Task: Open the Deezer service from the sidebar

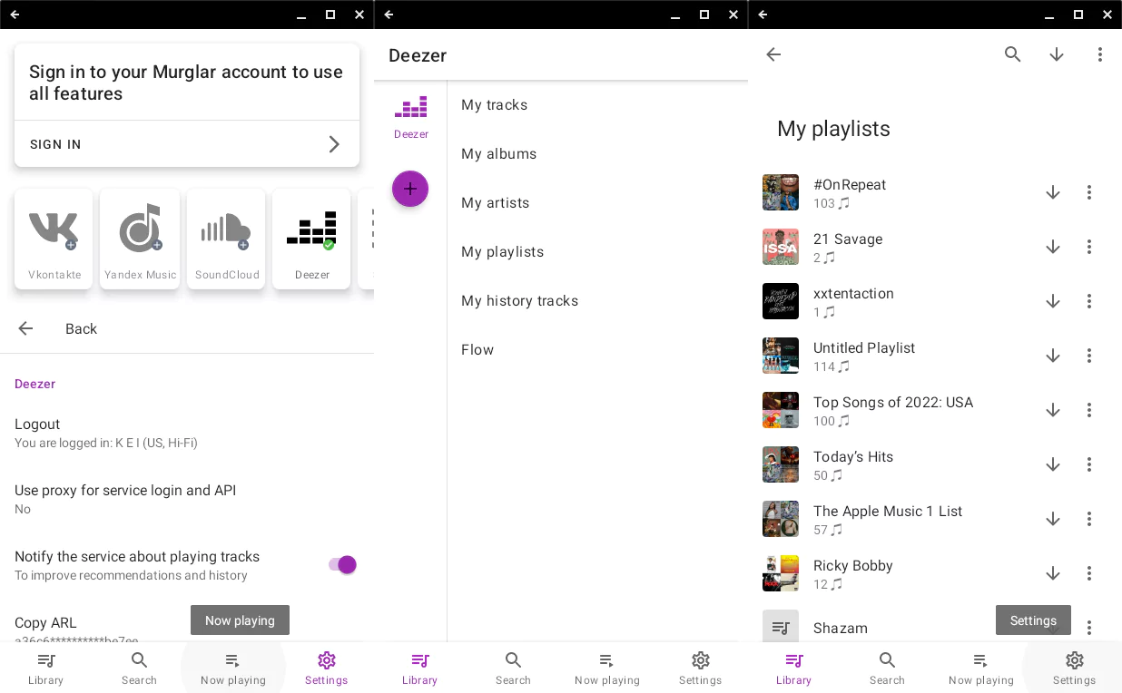Action: [x=410, y=116]
